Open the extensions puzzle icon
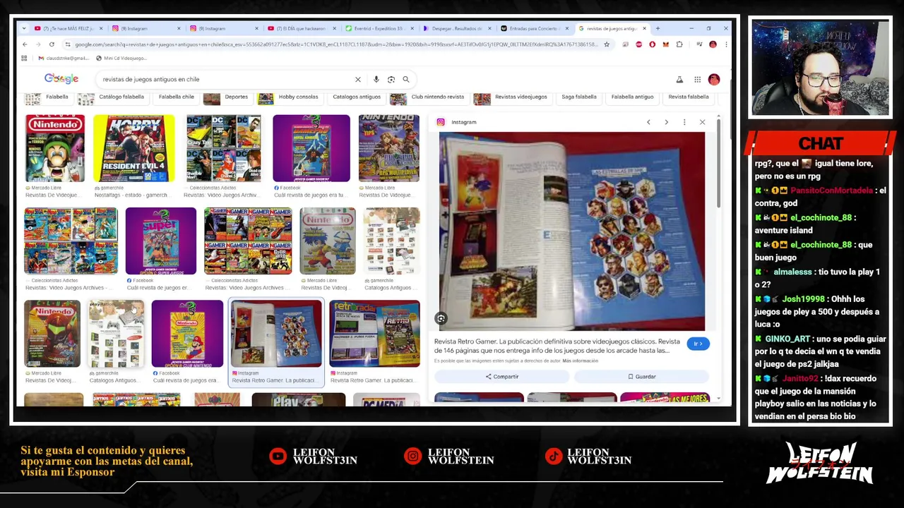This screenshot has width=904, height=508. click(x=679, y=44)
